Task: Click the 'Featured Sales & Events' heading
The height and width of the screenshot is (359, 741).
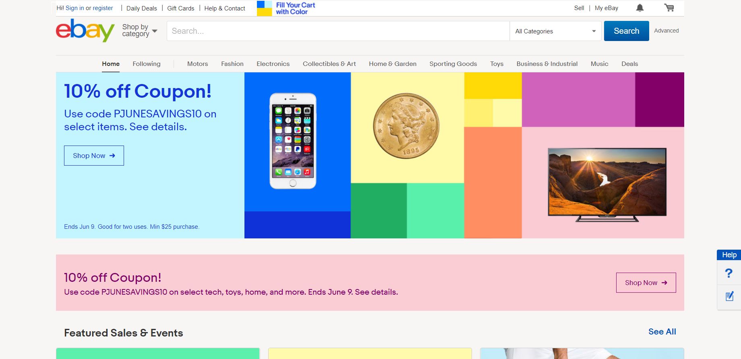Action: coord(124,333)
